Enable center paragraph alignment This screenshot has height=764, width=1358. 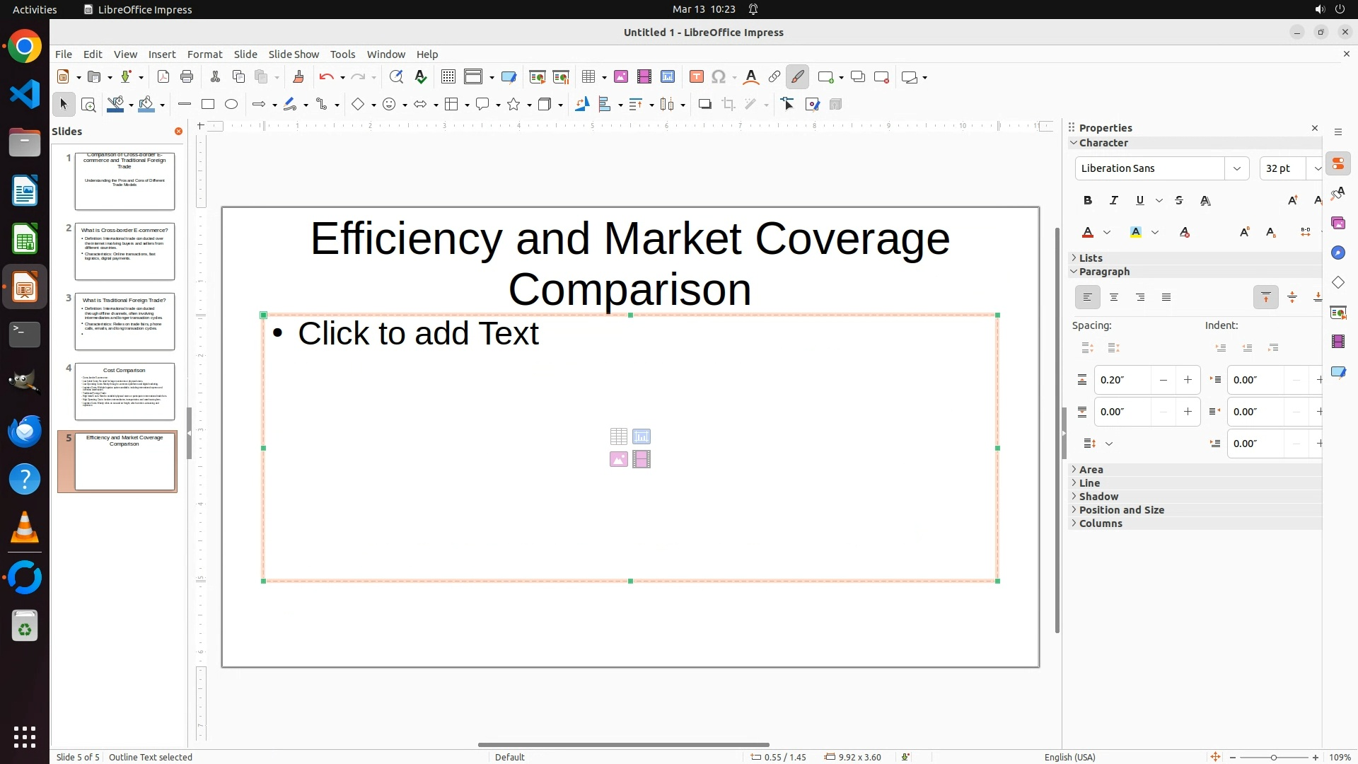tap(1114, 298)
